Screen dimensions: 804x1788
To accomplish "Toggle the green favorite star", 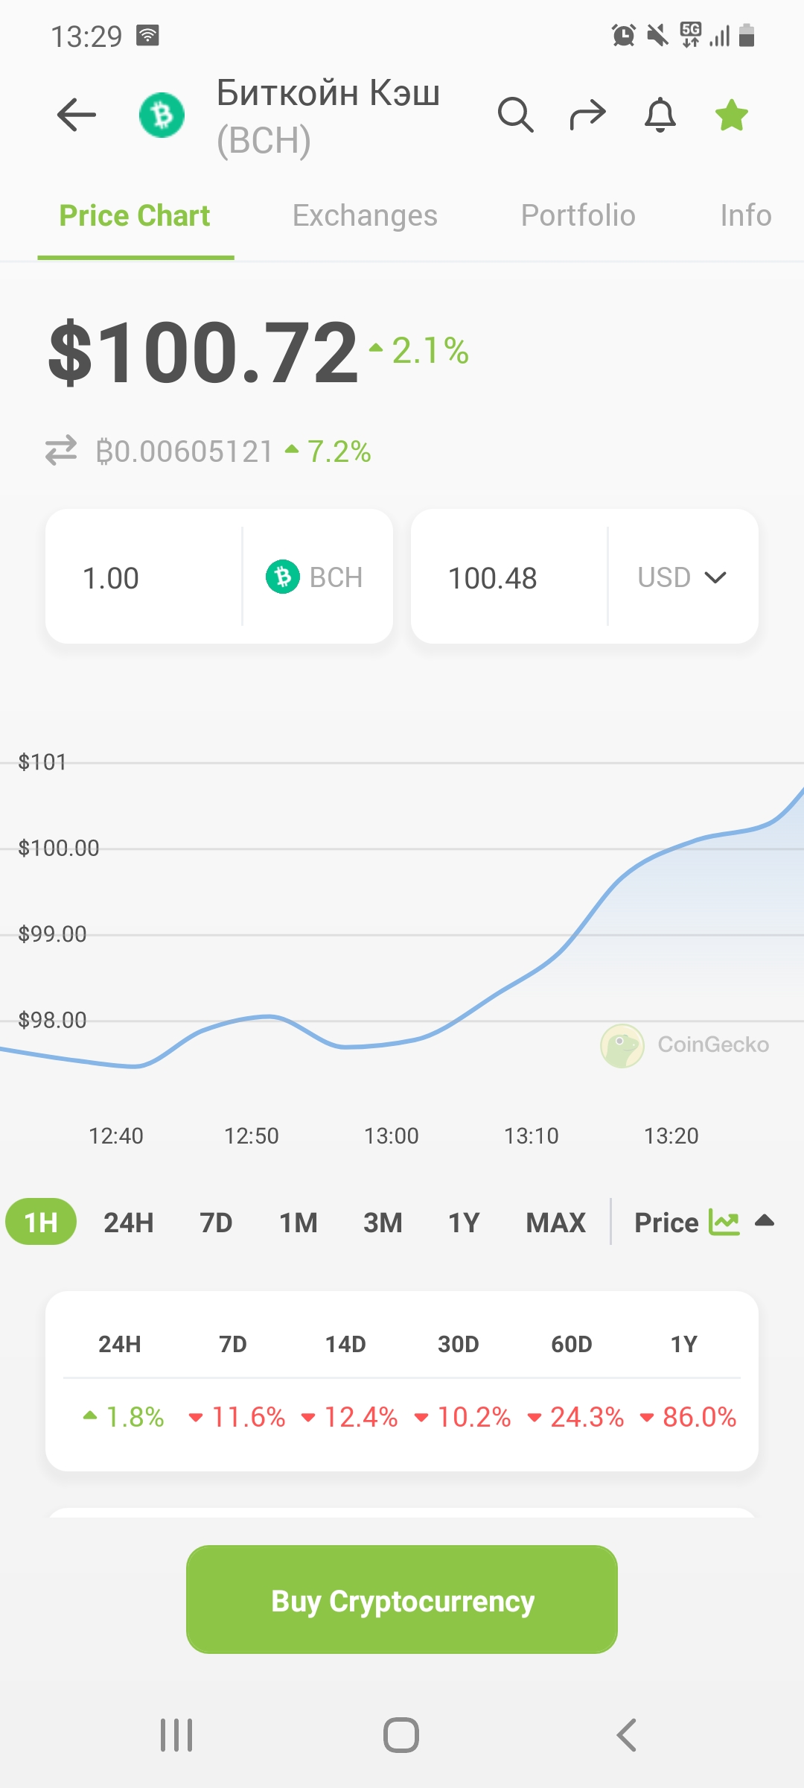I will coord(732,115).
